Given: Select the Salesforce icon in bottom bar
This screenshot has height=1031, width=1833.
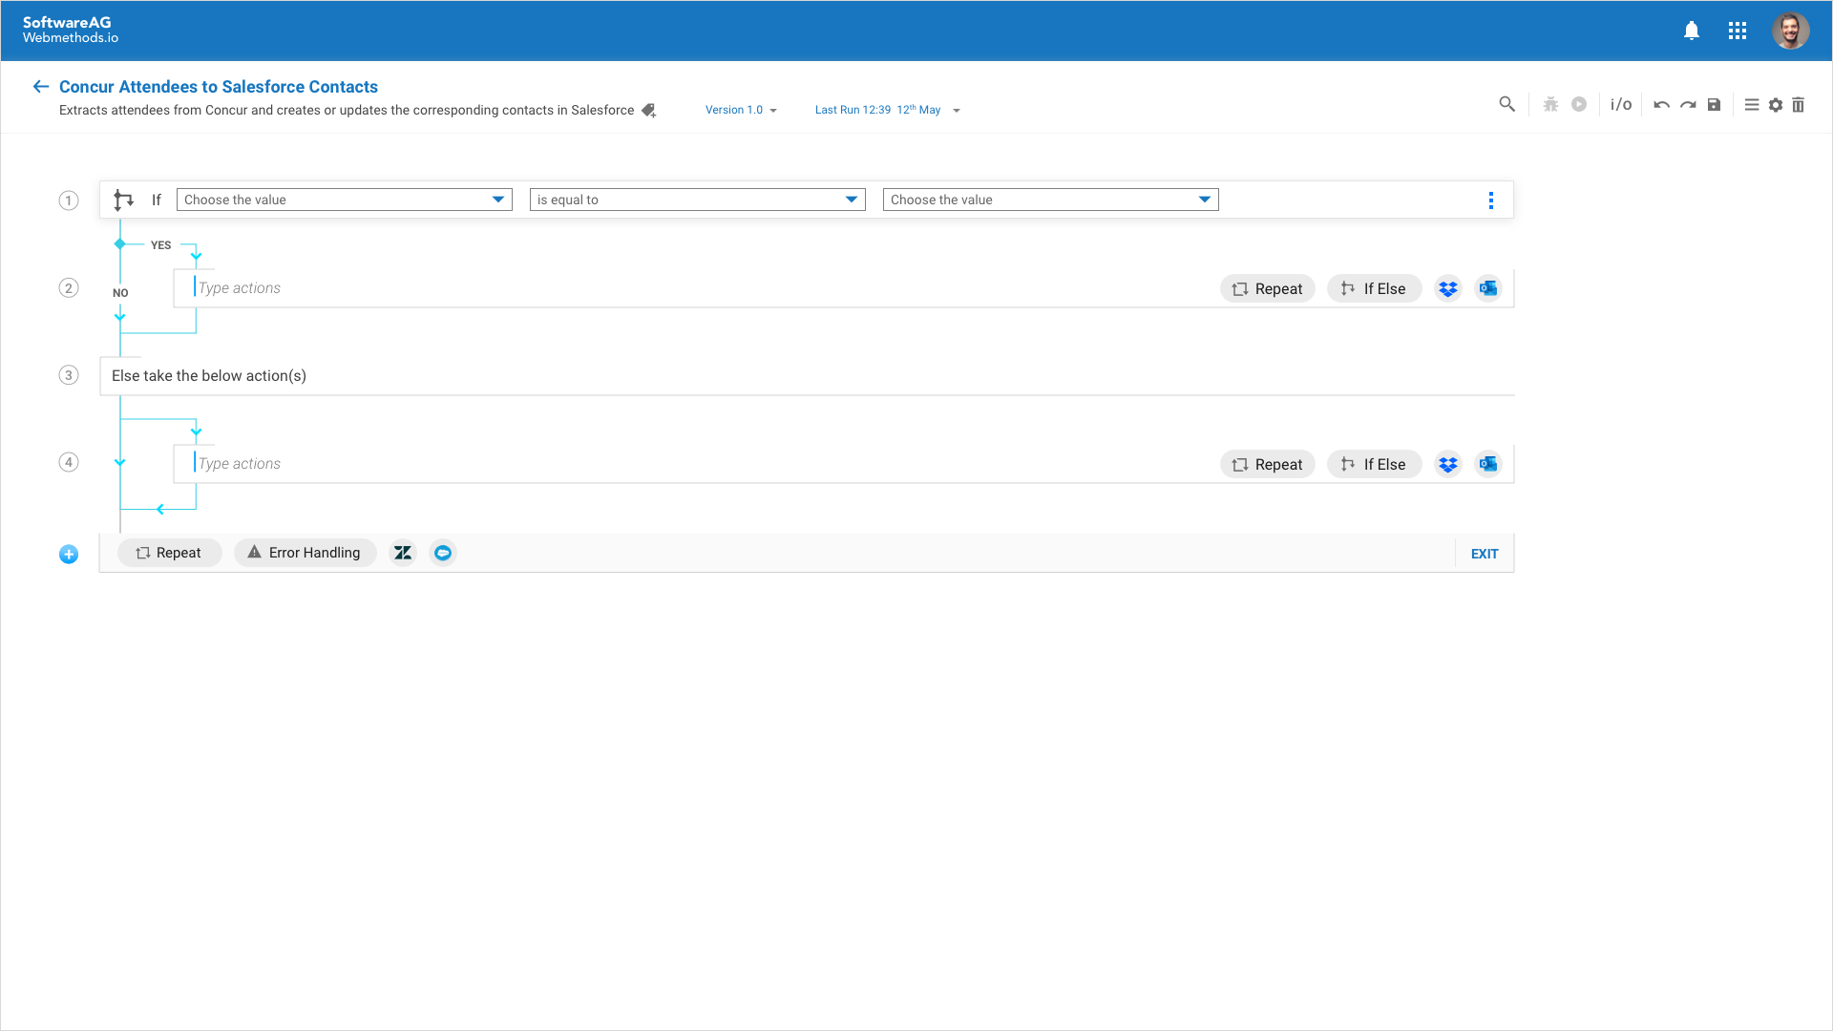Looking at the screenshot, I should [x=443, y=553].
